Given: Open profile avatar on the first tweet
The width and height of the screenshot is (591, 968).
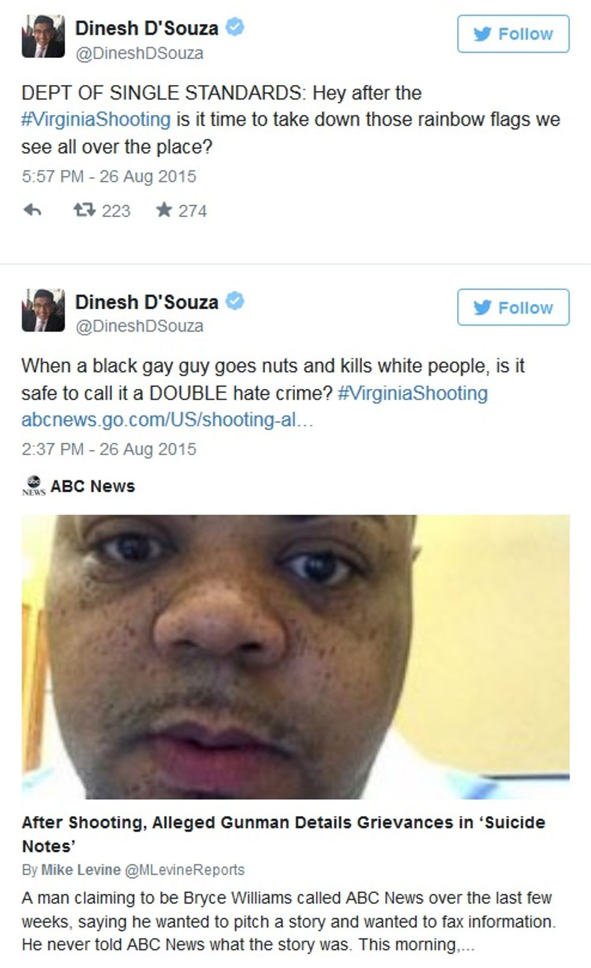Looking at the screenshot, I should 43,37.
